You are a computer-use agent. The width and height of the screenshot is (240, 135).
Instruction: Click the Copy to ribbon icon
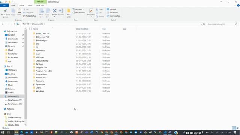tap(48, 13)
